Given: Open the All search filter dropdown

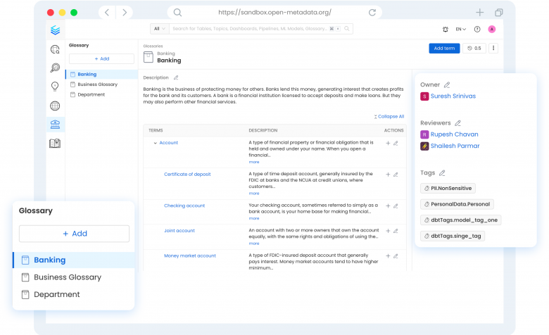Looking at the screenshot, I should 160,29.
